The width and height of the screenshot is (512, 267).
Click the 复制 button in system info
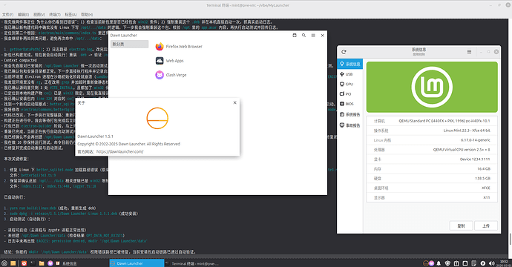click(x=461, y=225)
